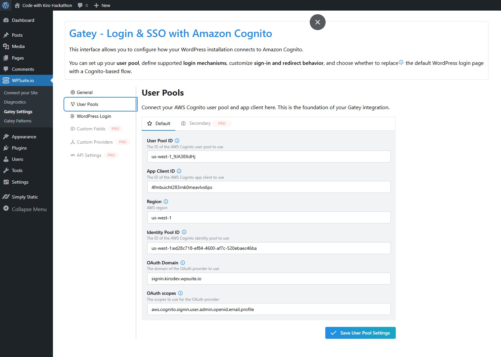Open the Media library
The width and height of the screenshot is (501, 357).
coord(18,46)
